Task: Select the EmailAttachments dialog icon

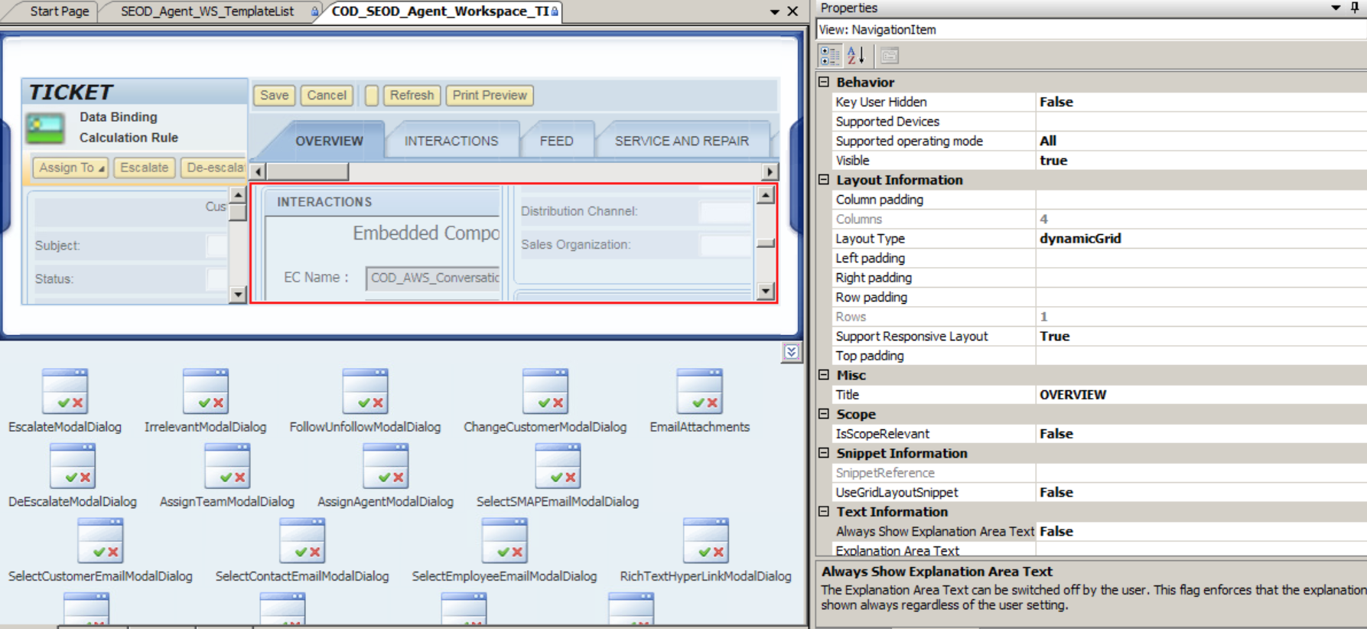Action: (699, 392)
